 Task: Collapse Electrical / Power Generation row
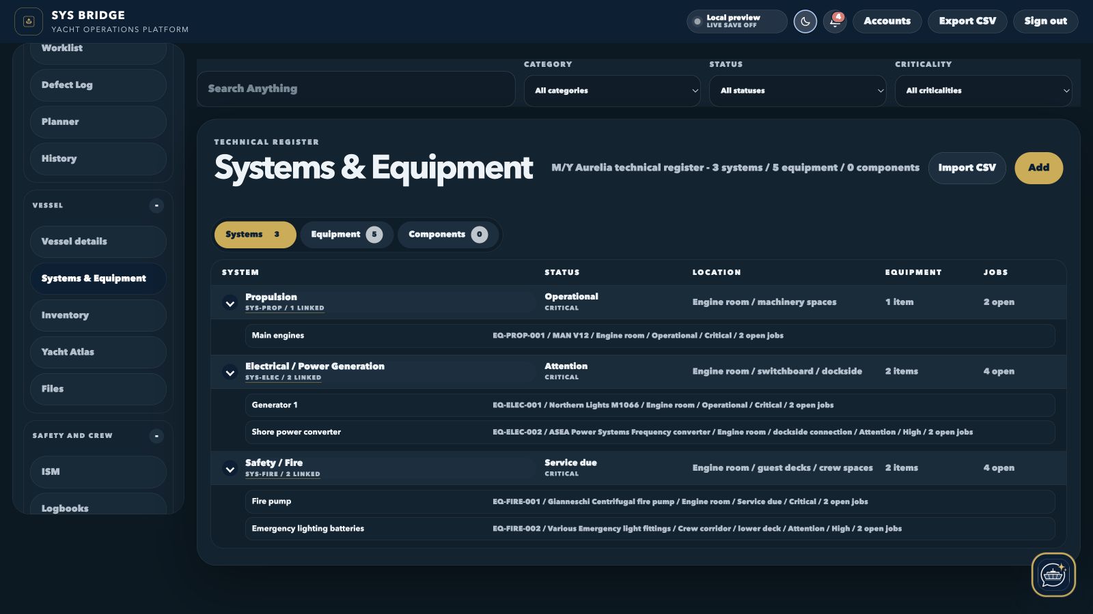pyautogui.click(x=230, y=372)
